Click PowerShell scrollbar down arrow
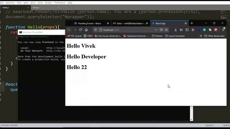The height and width of the screenshot is (129, 230). pyautogui.click(x=192, y=119)
